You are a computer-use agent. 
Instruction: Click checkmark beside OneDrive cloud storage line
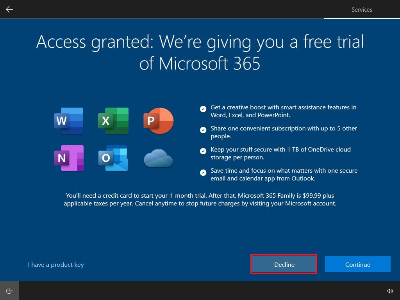click(203, 151)
